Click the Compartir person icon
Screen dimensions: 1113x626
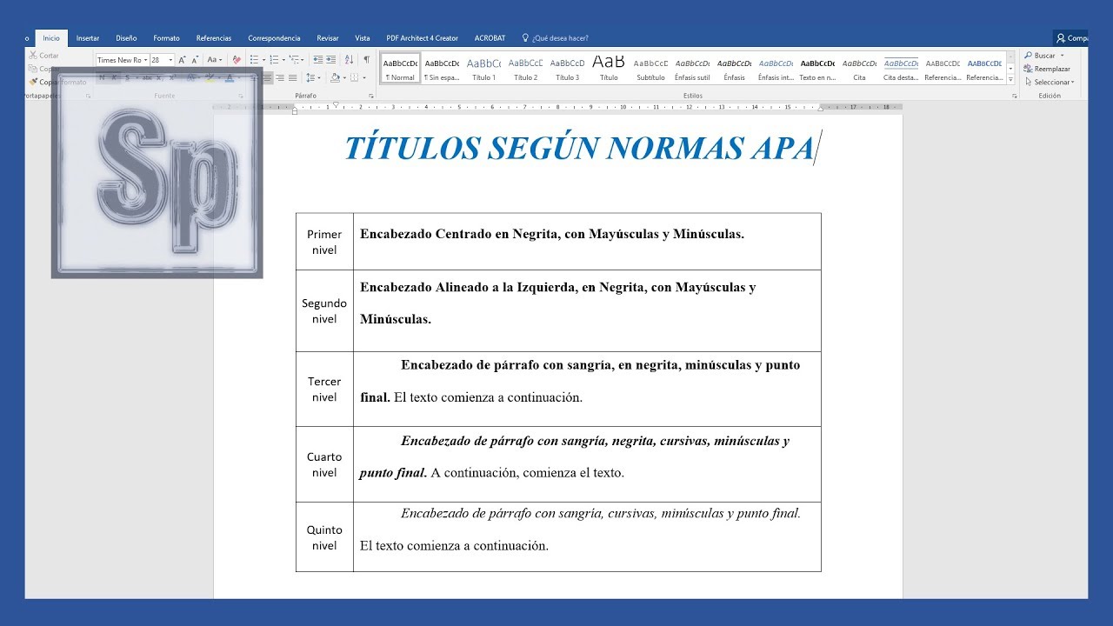[x=1061, y=38]
